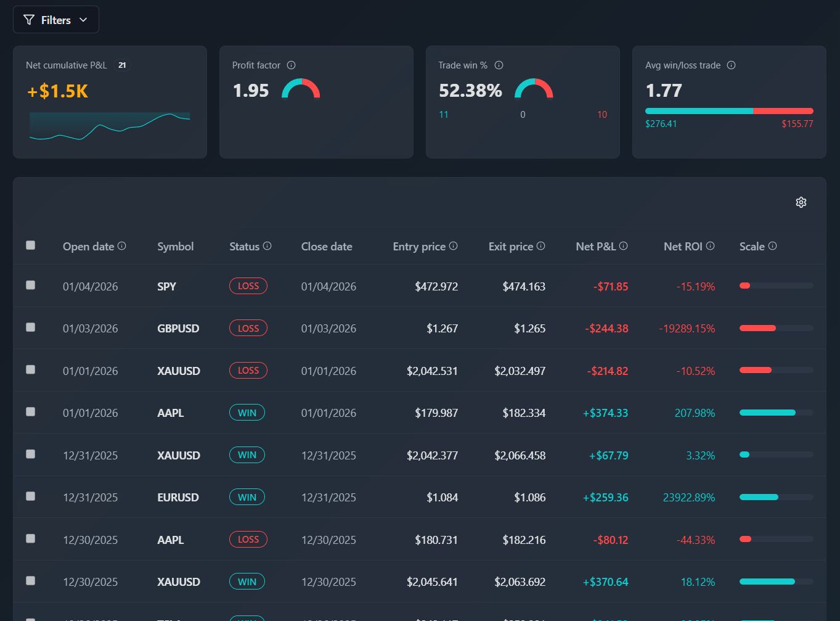840x621 pixels.
Task: Click the filter funnel icon
Action: pos(28,19)
